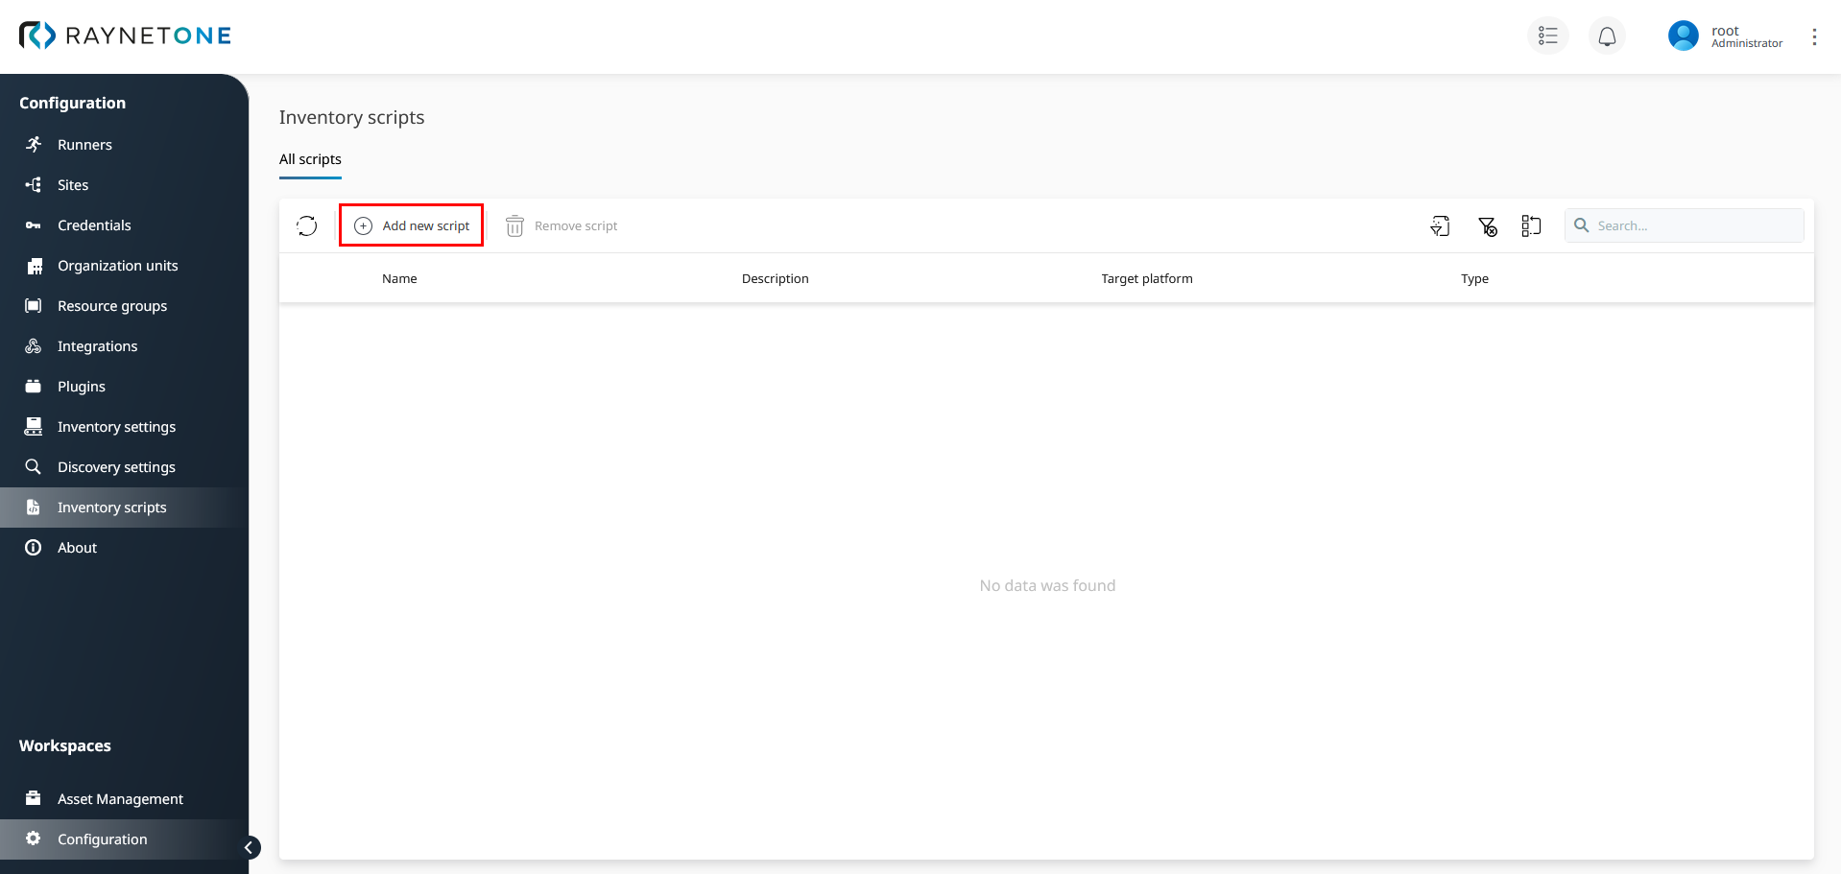Switch to the All scripts tab
Viewport: 1841px width, 874px height.
(x=309, y=158)
